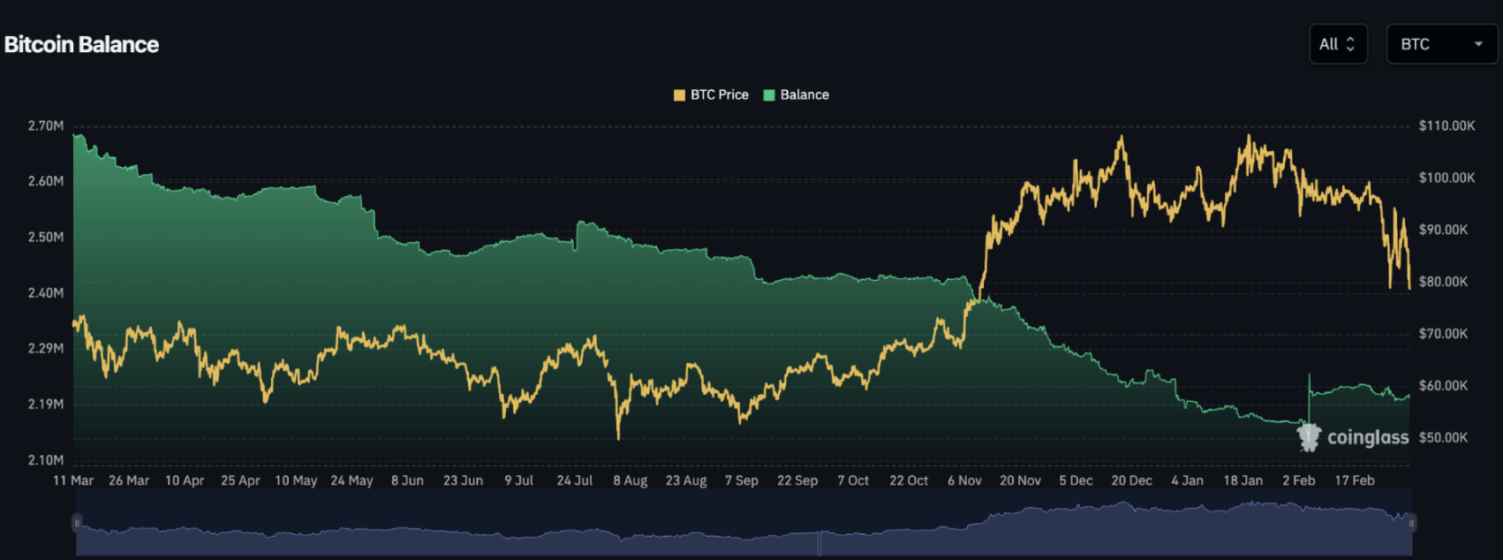Click the $110.00K price axis label
This screenshot has height=560, width=1503.
(x=1446, y=125)
